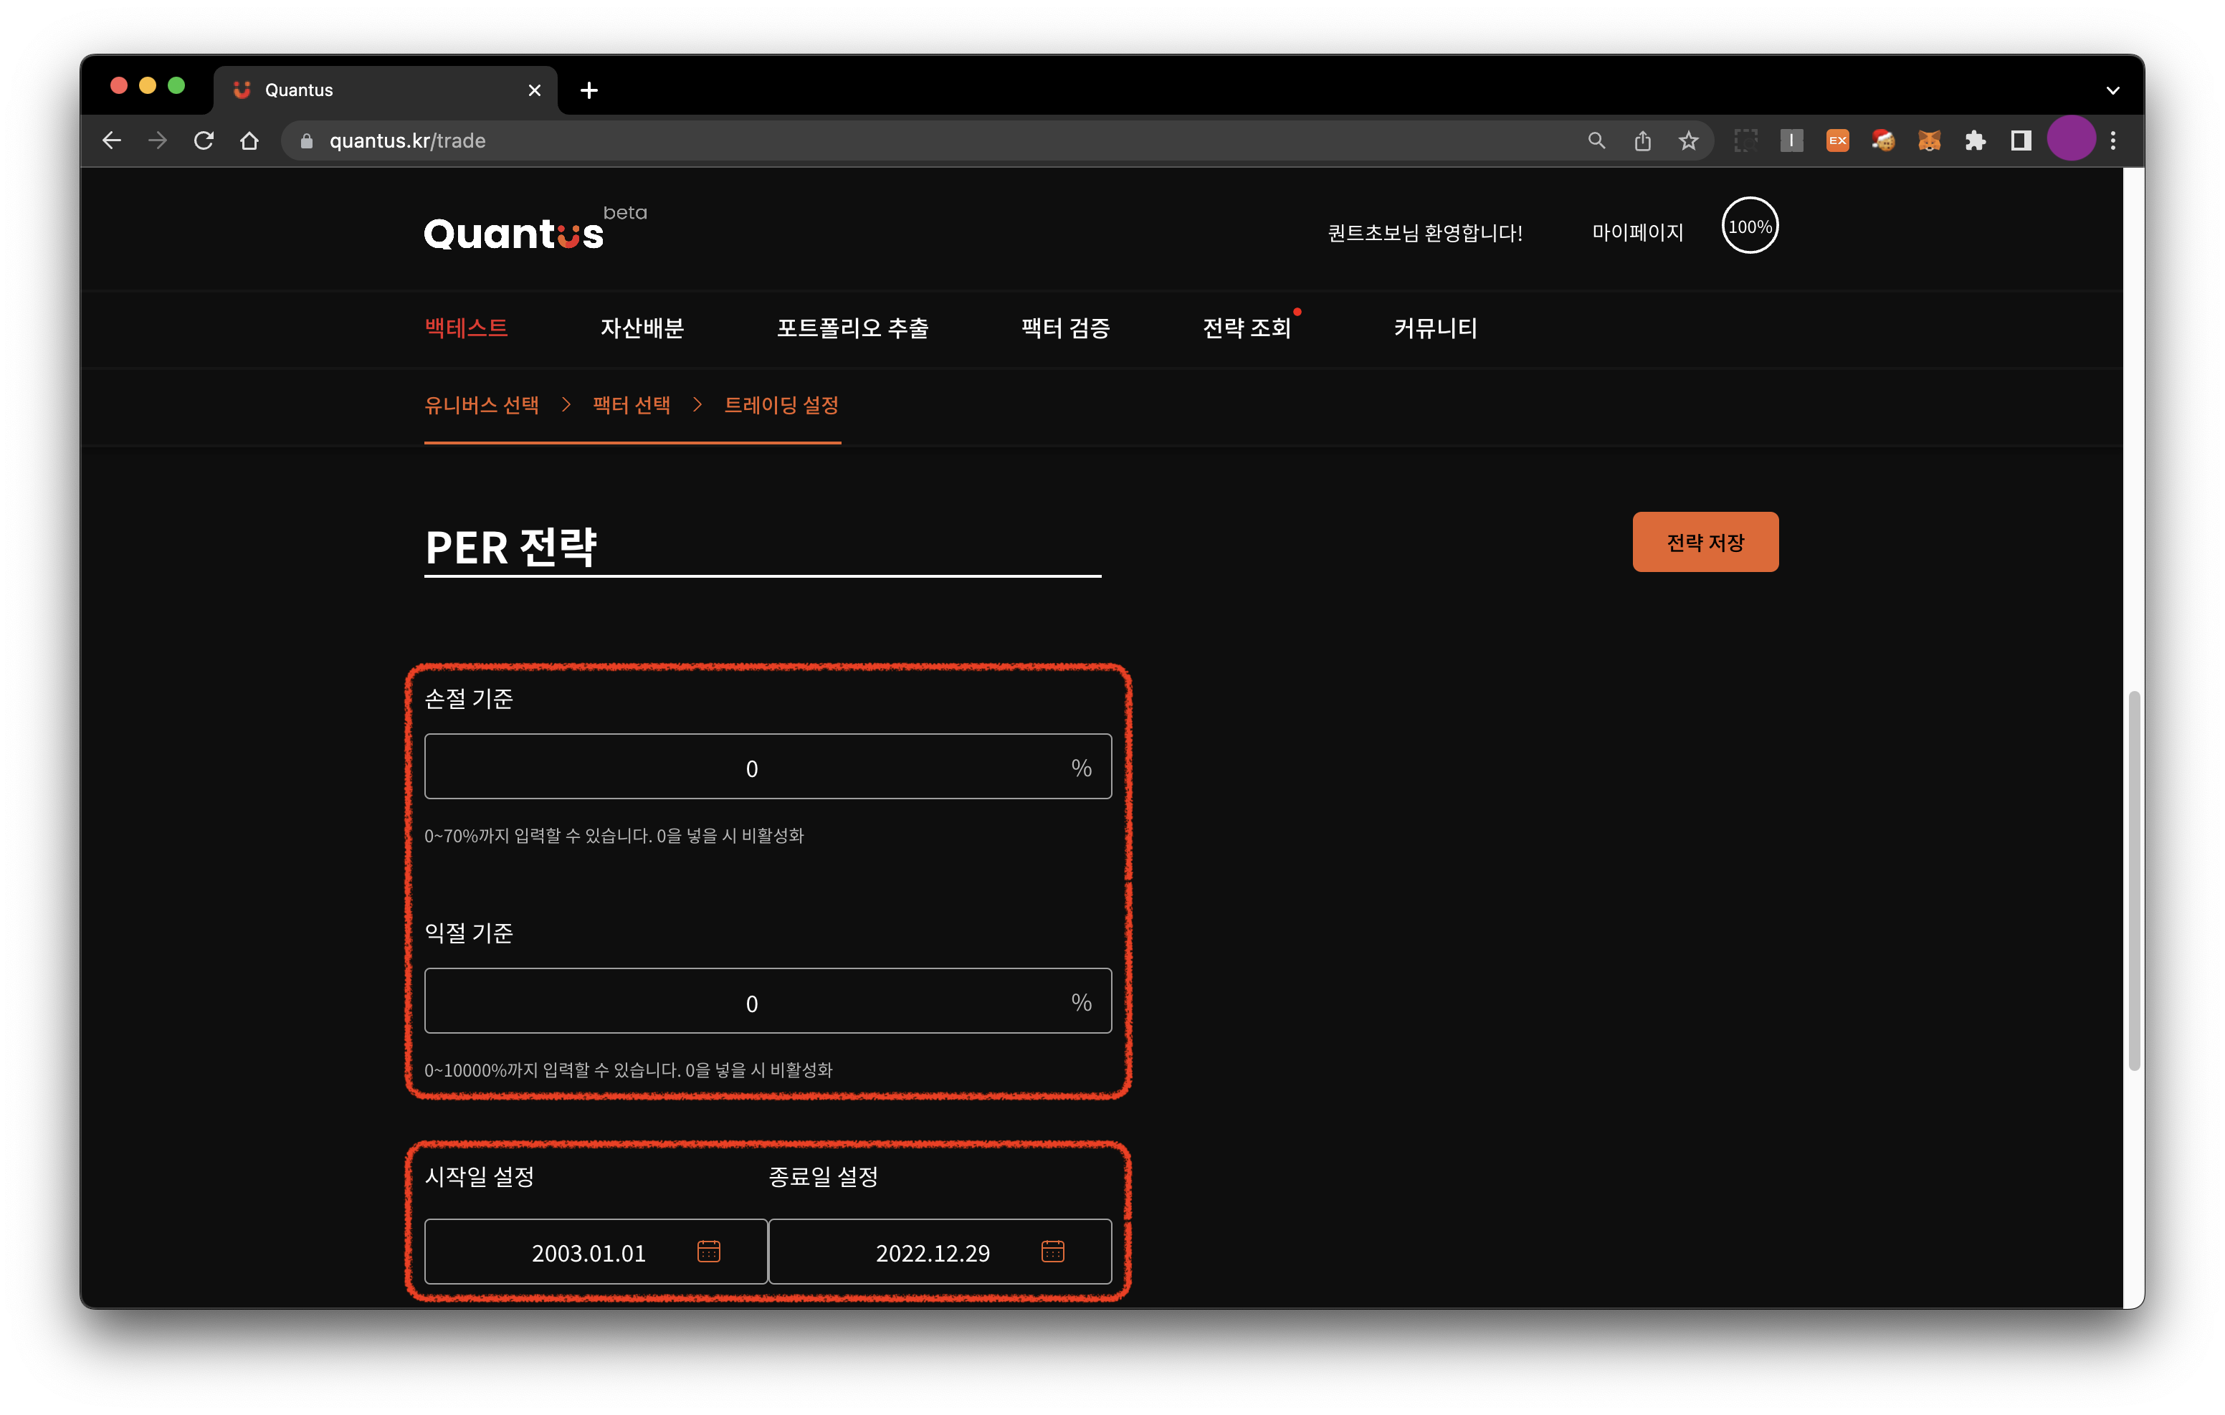This screenshot has width=2225, height=1415.
Task: Click the 100% circle indicator
Action: [x=1749, y=227]
